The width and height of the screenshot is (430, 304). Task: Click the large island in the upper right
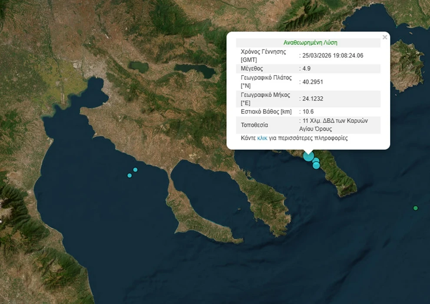pyautogui.click(x=406, y=65)
